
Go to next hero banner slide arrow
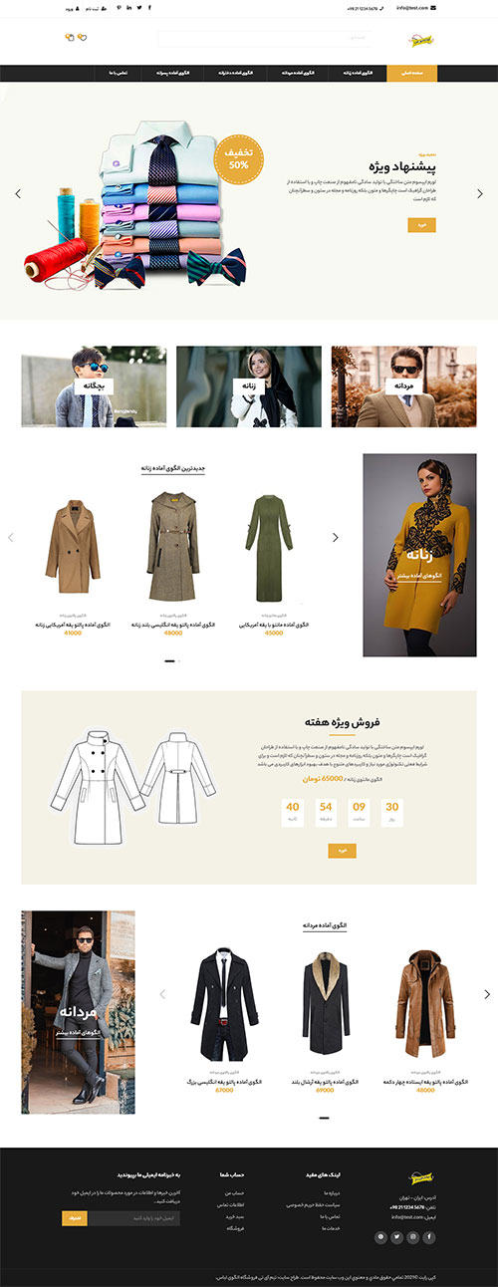[480, 193]
